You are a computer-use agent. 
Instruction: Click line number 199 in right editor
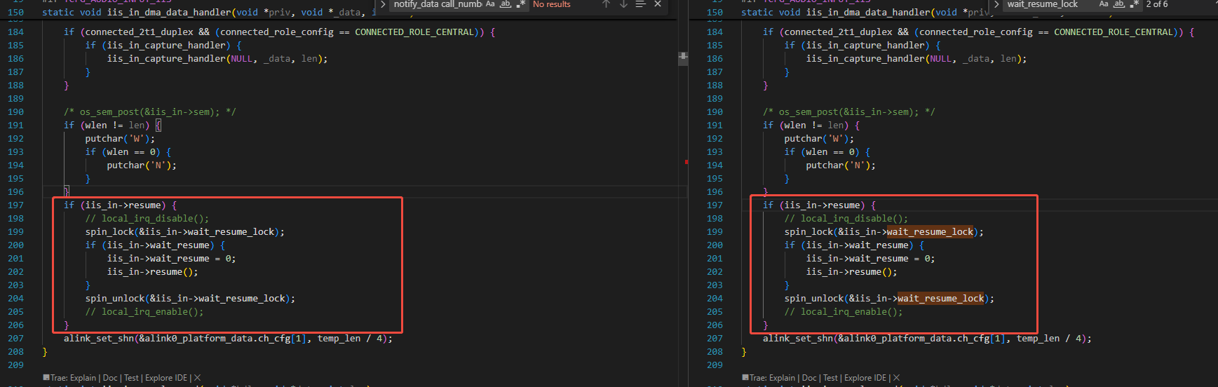715,232
